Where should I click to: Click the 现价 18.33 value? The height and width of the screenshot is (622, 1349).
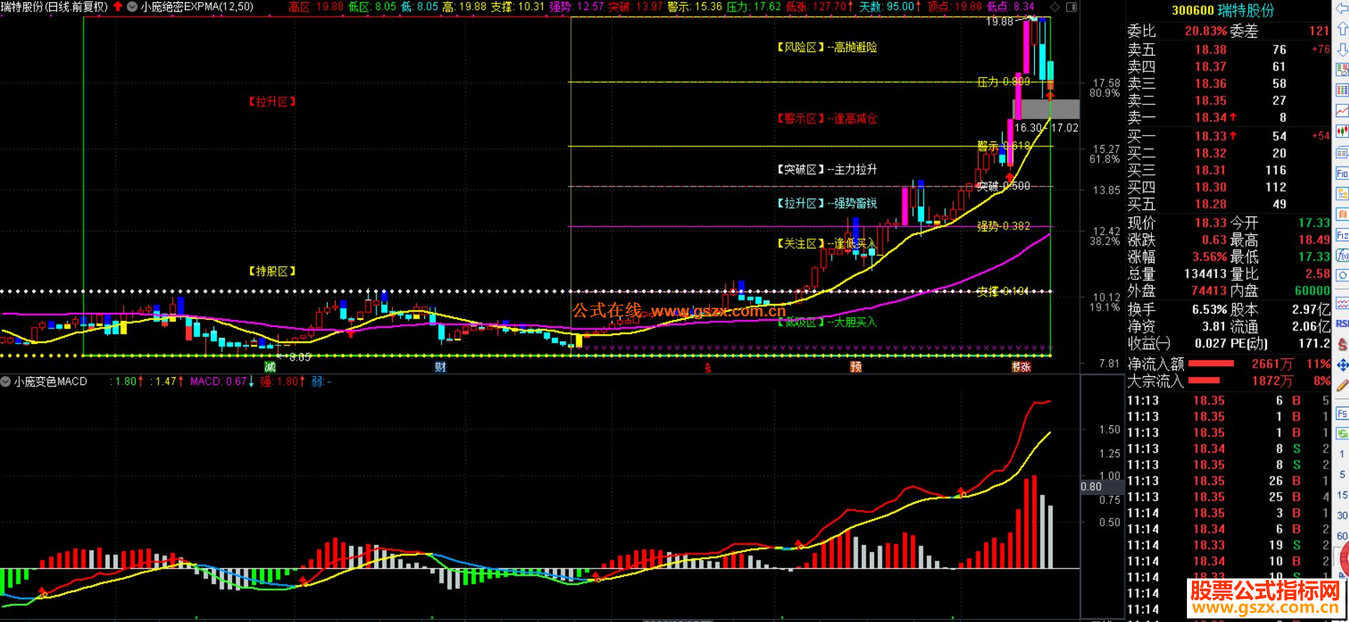(1210, 223)
